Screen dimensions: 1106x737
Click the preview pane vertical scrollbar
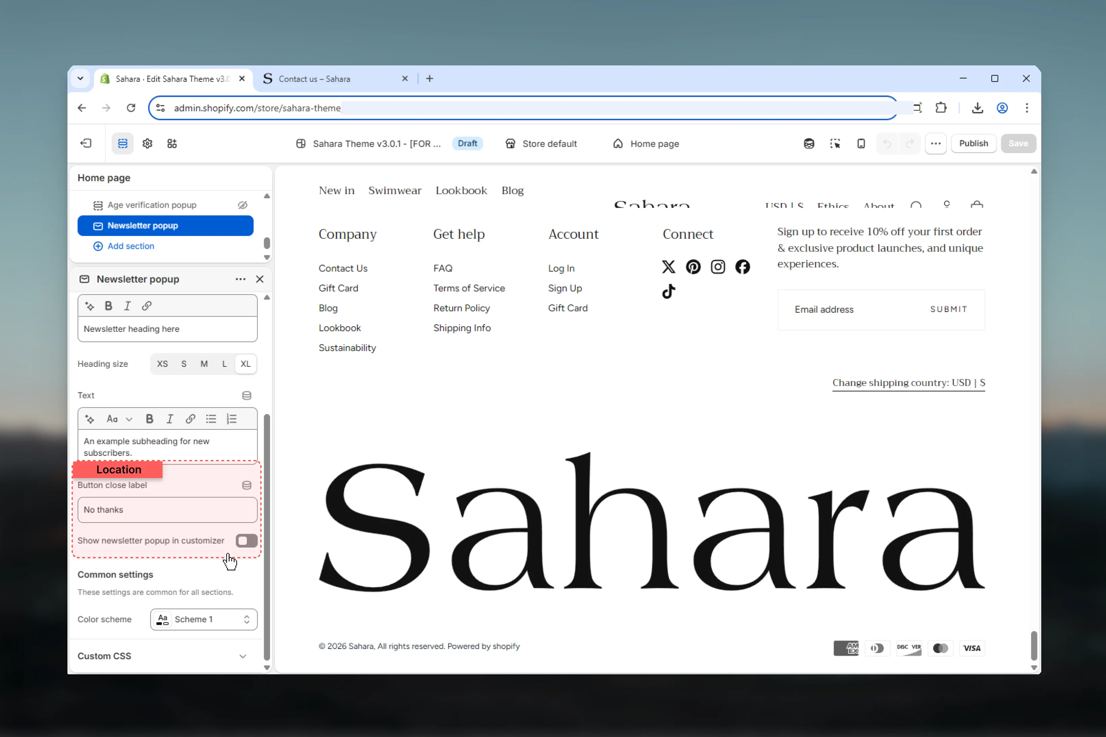tap(1034, 646)
